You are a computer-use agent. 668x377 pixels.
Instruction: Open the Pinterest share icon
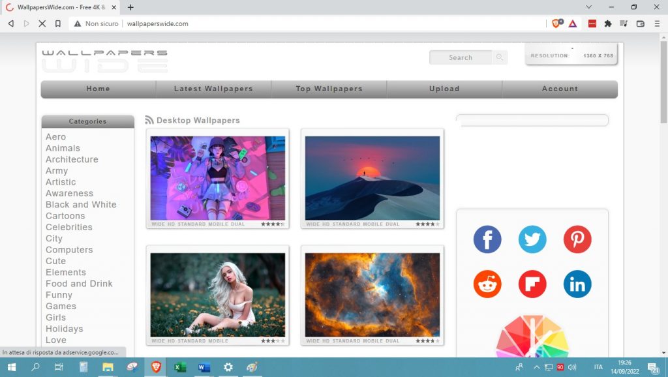coord(577,240)
